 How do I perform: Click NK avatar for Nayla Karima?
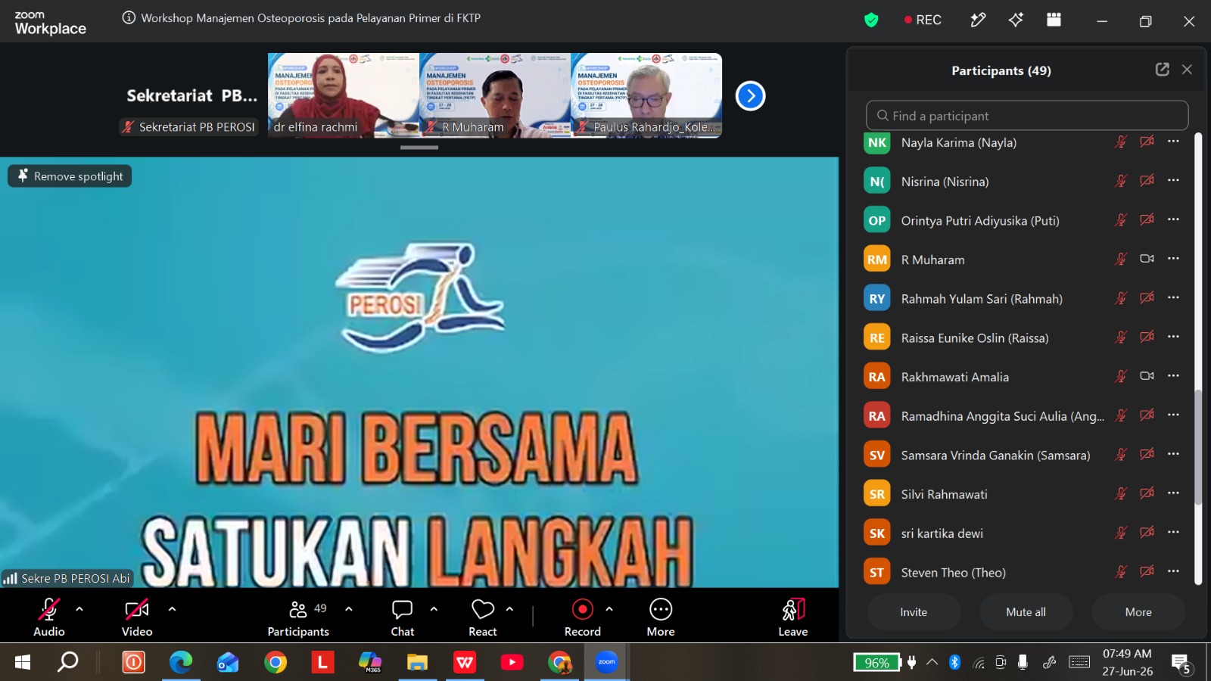(877, 142)
